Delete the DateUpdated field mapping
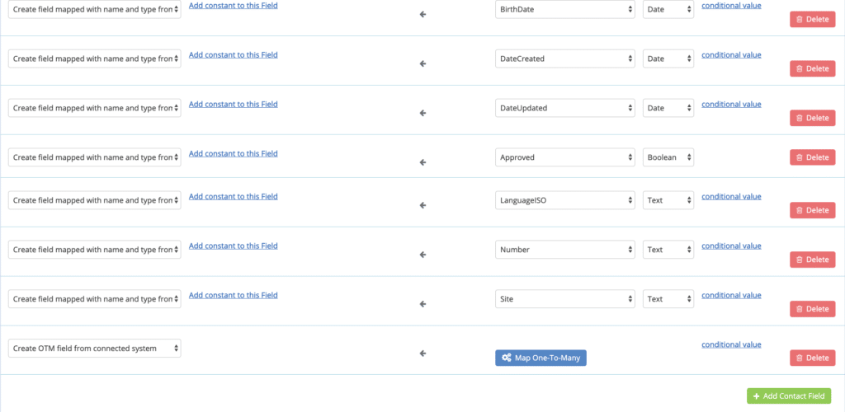845x412 pixels. coord(813,119)
